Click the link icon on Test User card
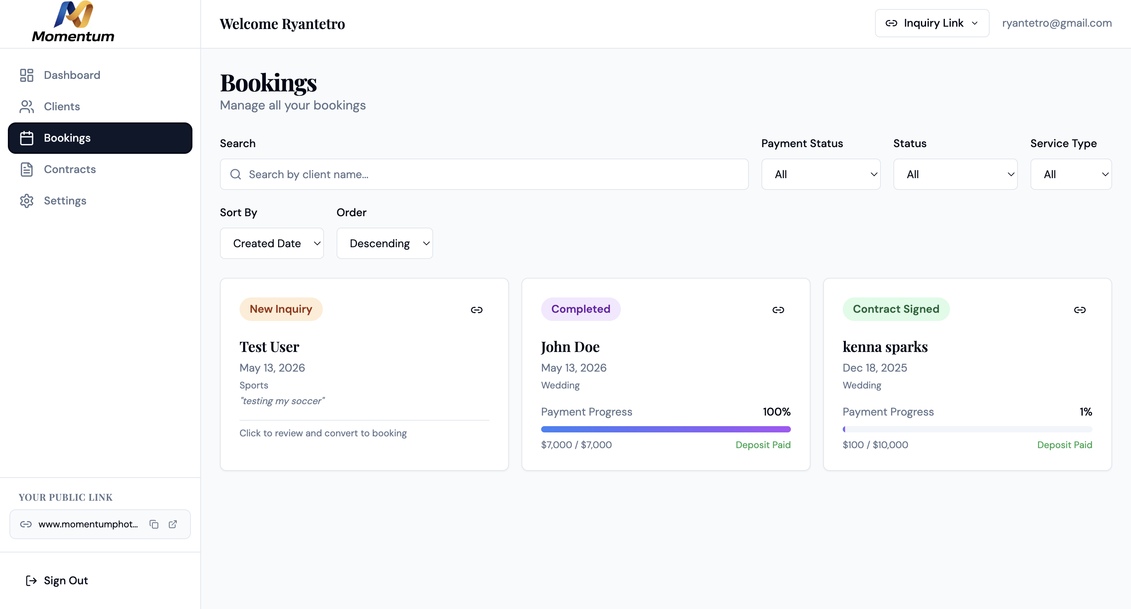Viewport: 1131px width, 609px height. pyautogui.click(x=476, y=309)
